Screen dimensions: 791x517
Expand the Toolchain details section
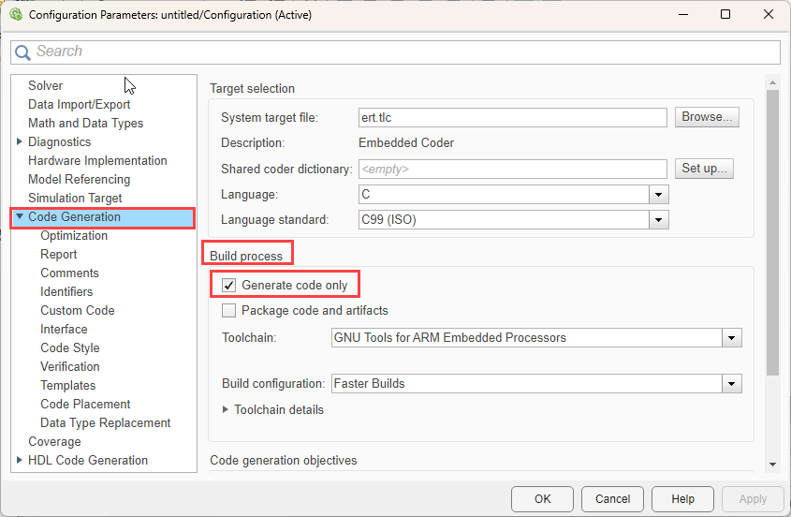pyautogui.click(x=226, y=409)
